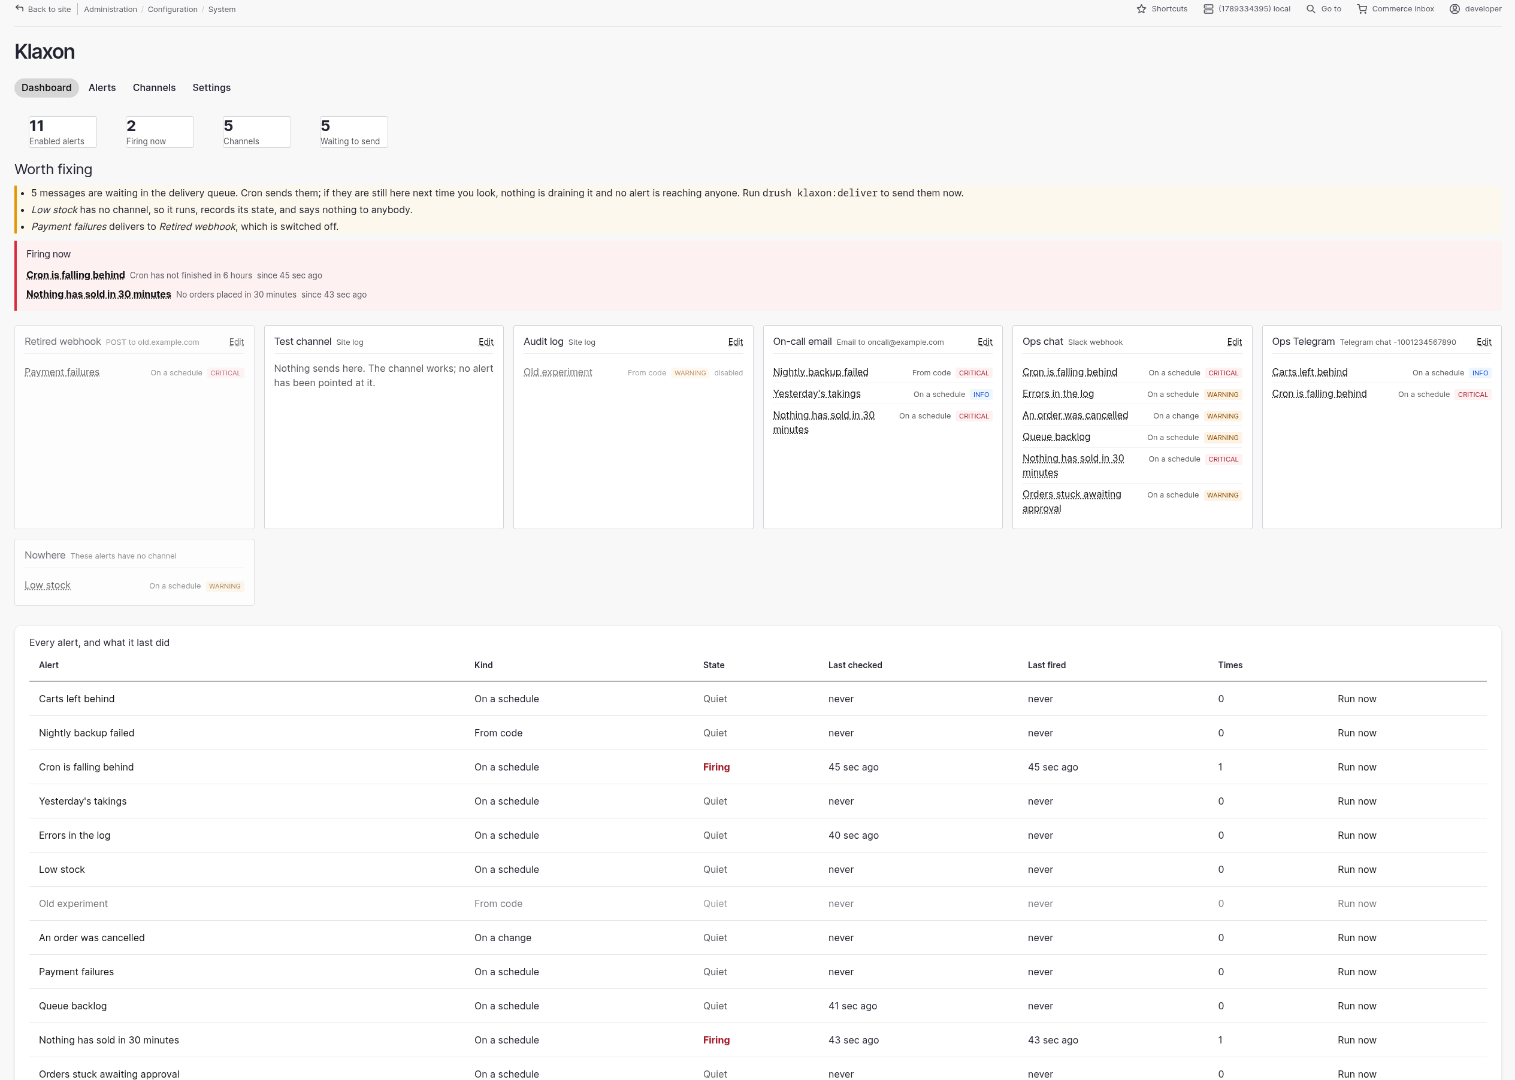Click the Configuration breadcrumb
Screen dimensions: 1515x1080
pyautogui.click(x=173, y=10)
